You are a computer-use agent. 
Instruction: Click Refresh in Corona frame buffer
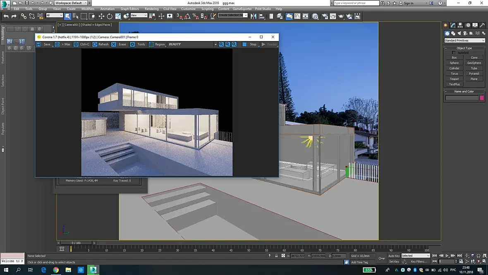(101, 44)
